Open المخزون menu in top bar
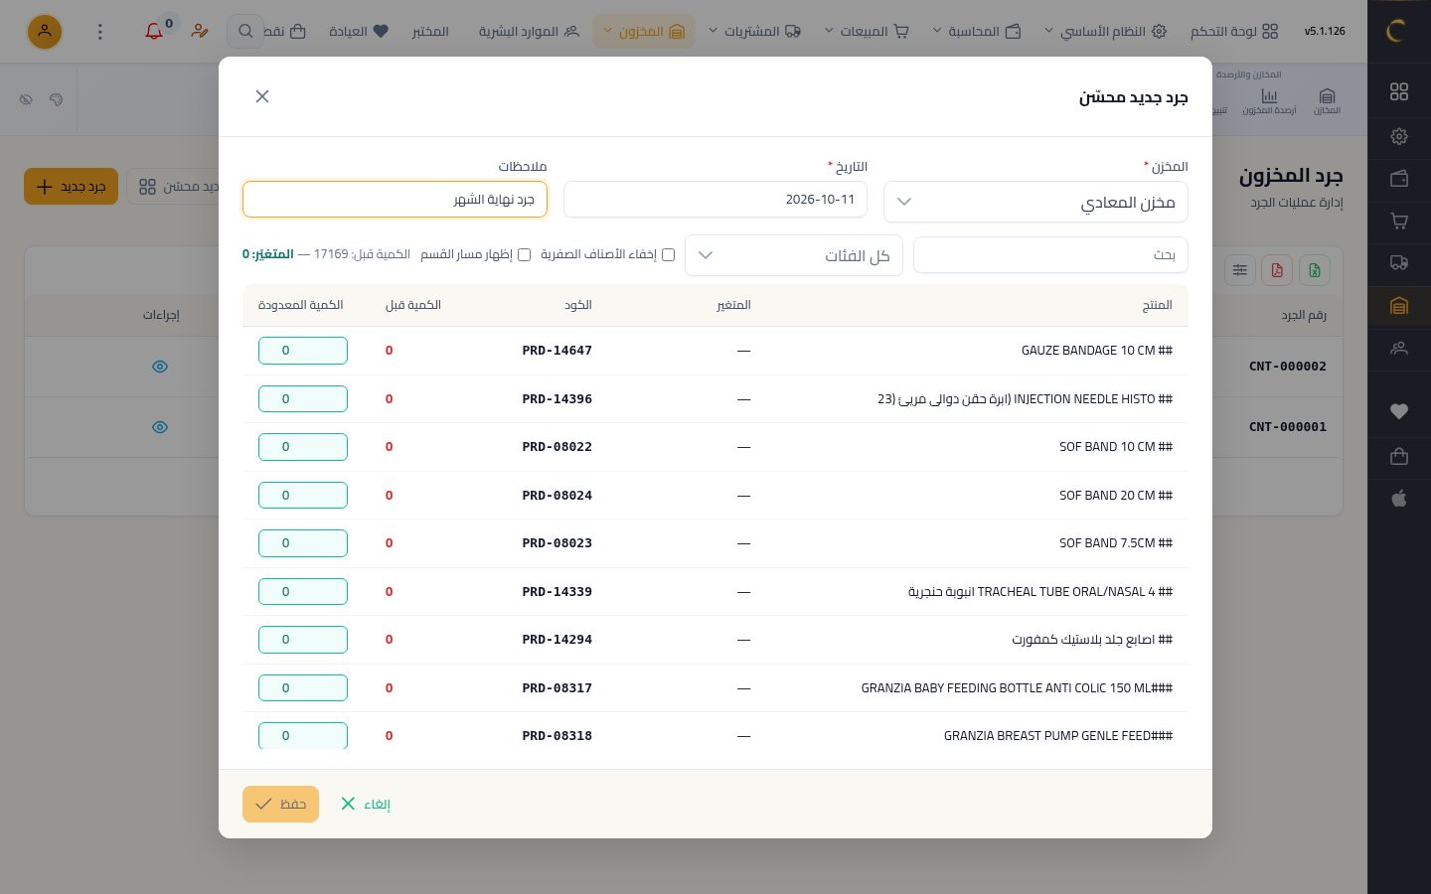The width and height of the screenshot is (1431, 894). (x=643, y=32)
